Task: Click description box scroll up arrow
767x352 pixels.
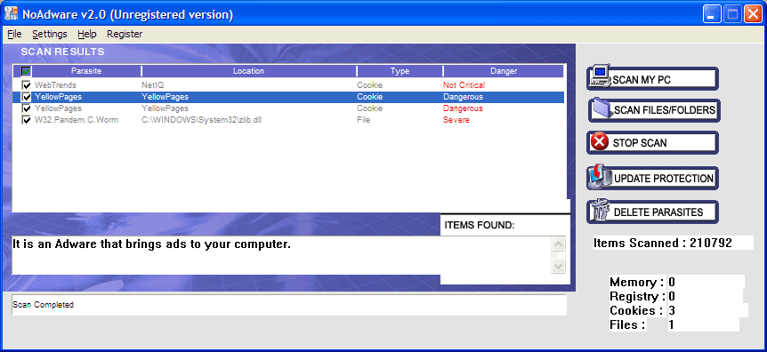Action: point(558,244)
